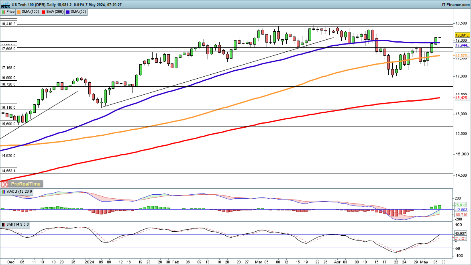Click the May date axis label
This screenshot has width=471, height=265.
pos(424,262)
